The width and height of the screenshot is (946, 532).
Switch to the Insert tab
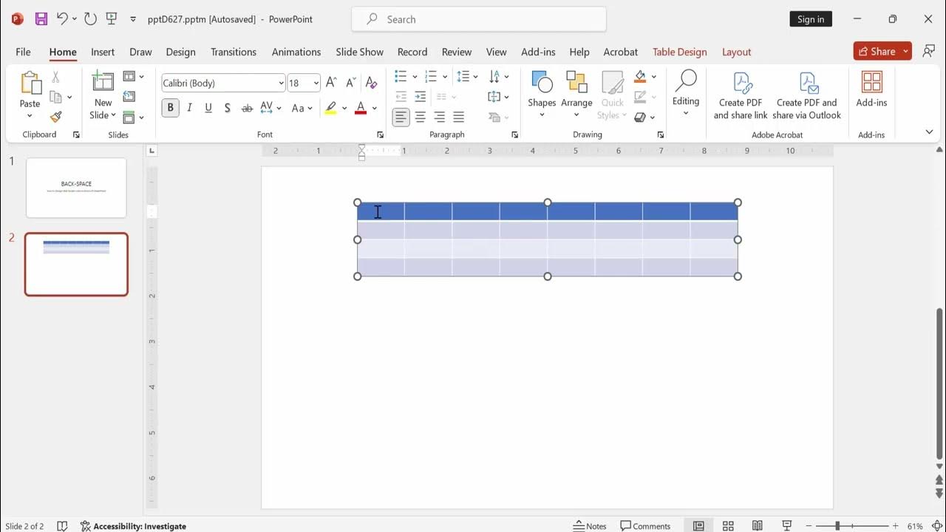103,52
